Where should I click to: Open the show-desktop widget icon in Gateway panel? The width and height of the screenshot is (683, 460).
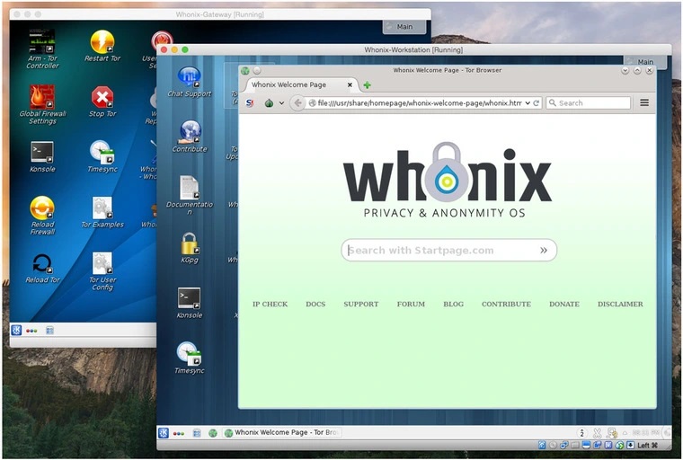click(x=49, y=331)
